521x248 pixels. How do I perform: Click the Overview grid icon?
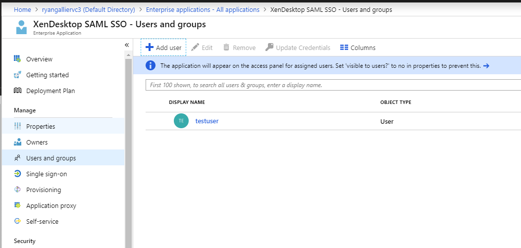17,59
